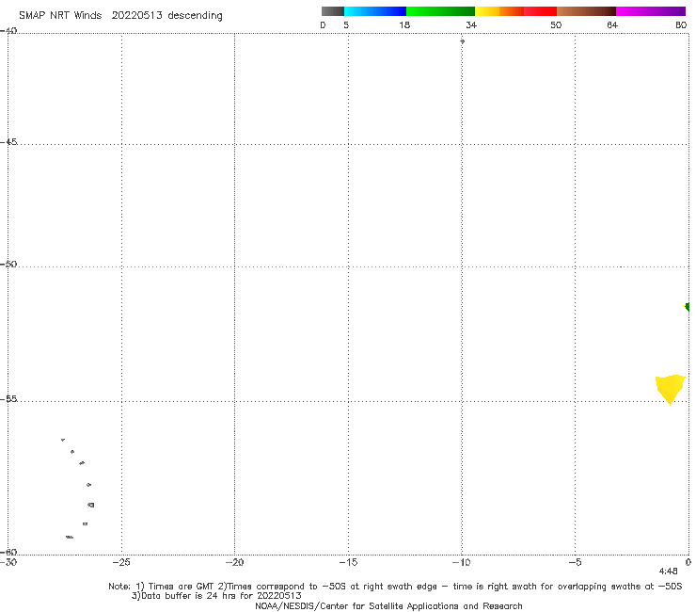Click the '-10' longitude axis label
696x612 pixels.
click(461, 563)
